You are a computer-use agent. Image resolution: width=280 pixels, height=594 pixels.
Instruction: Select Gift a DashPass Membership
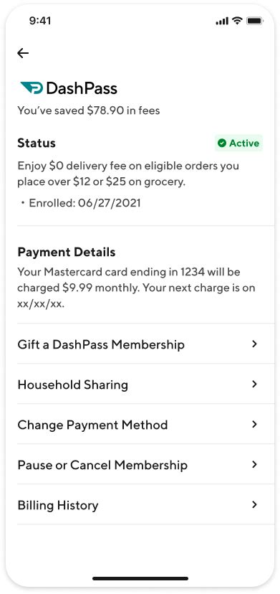(x=145, y=344)
